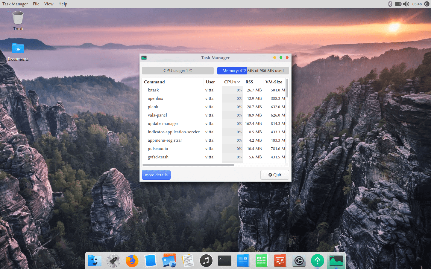Open the blue document writer dock icon
The height and width of the screenshot is (269, 431).
click(243, 261)
